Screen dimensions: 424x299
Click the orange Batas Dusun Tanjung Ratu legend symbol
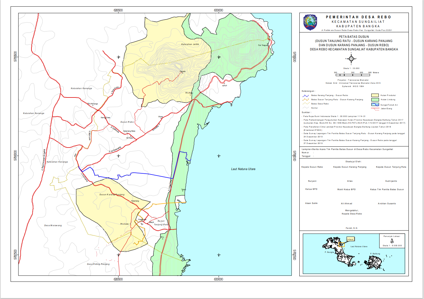(306, 100)
